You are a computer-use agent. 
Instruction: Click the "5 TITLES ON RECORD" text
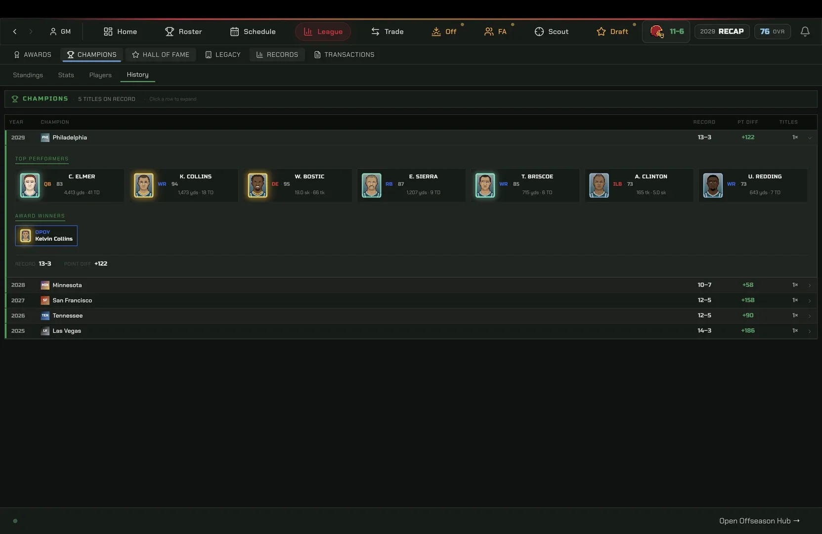click(x=107, y=99)
